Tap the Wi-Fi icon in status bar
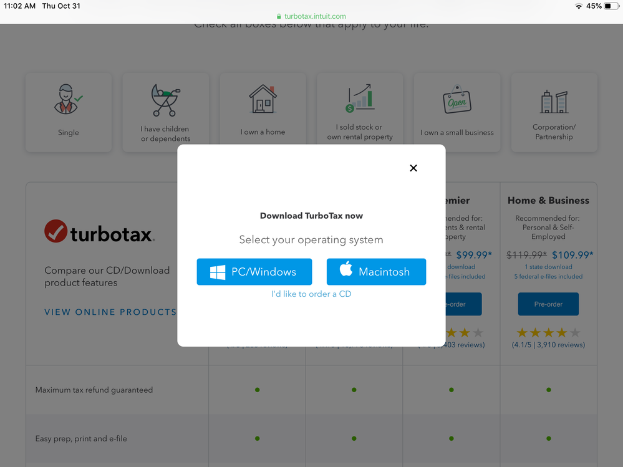 click(578, 6)
